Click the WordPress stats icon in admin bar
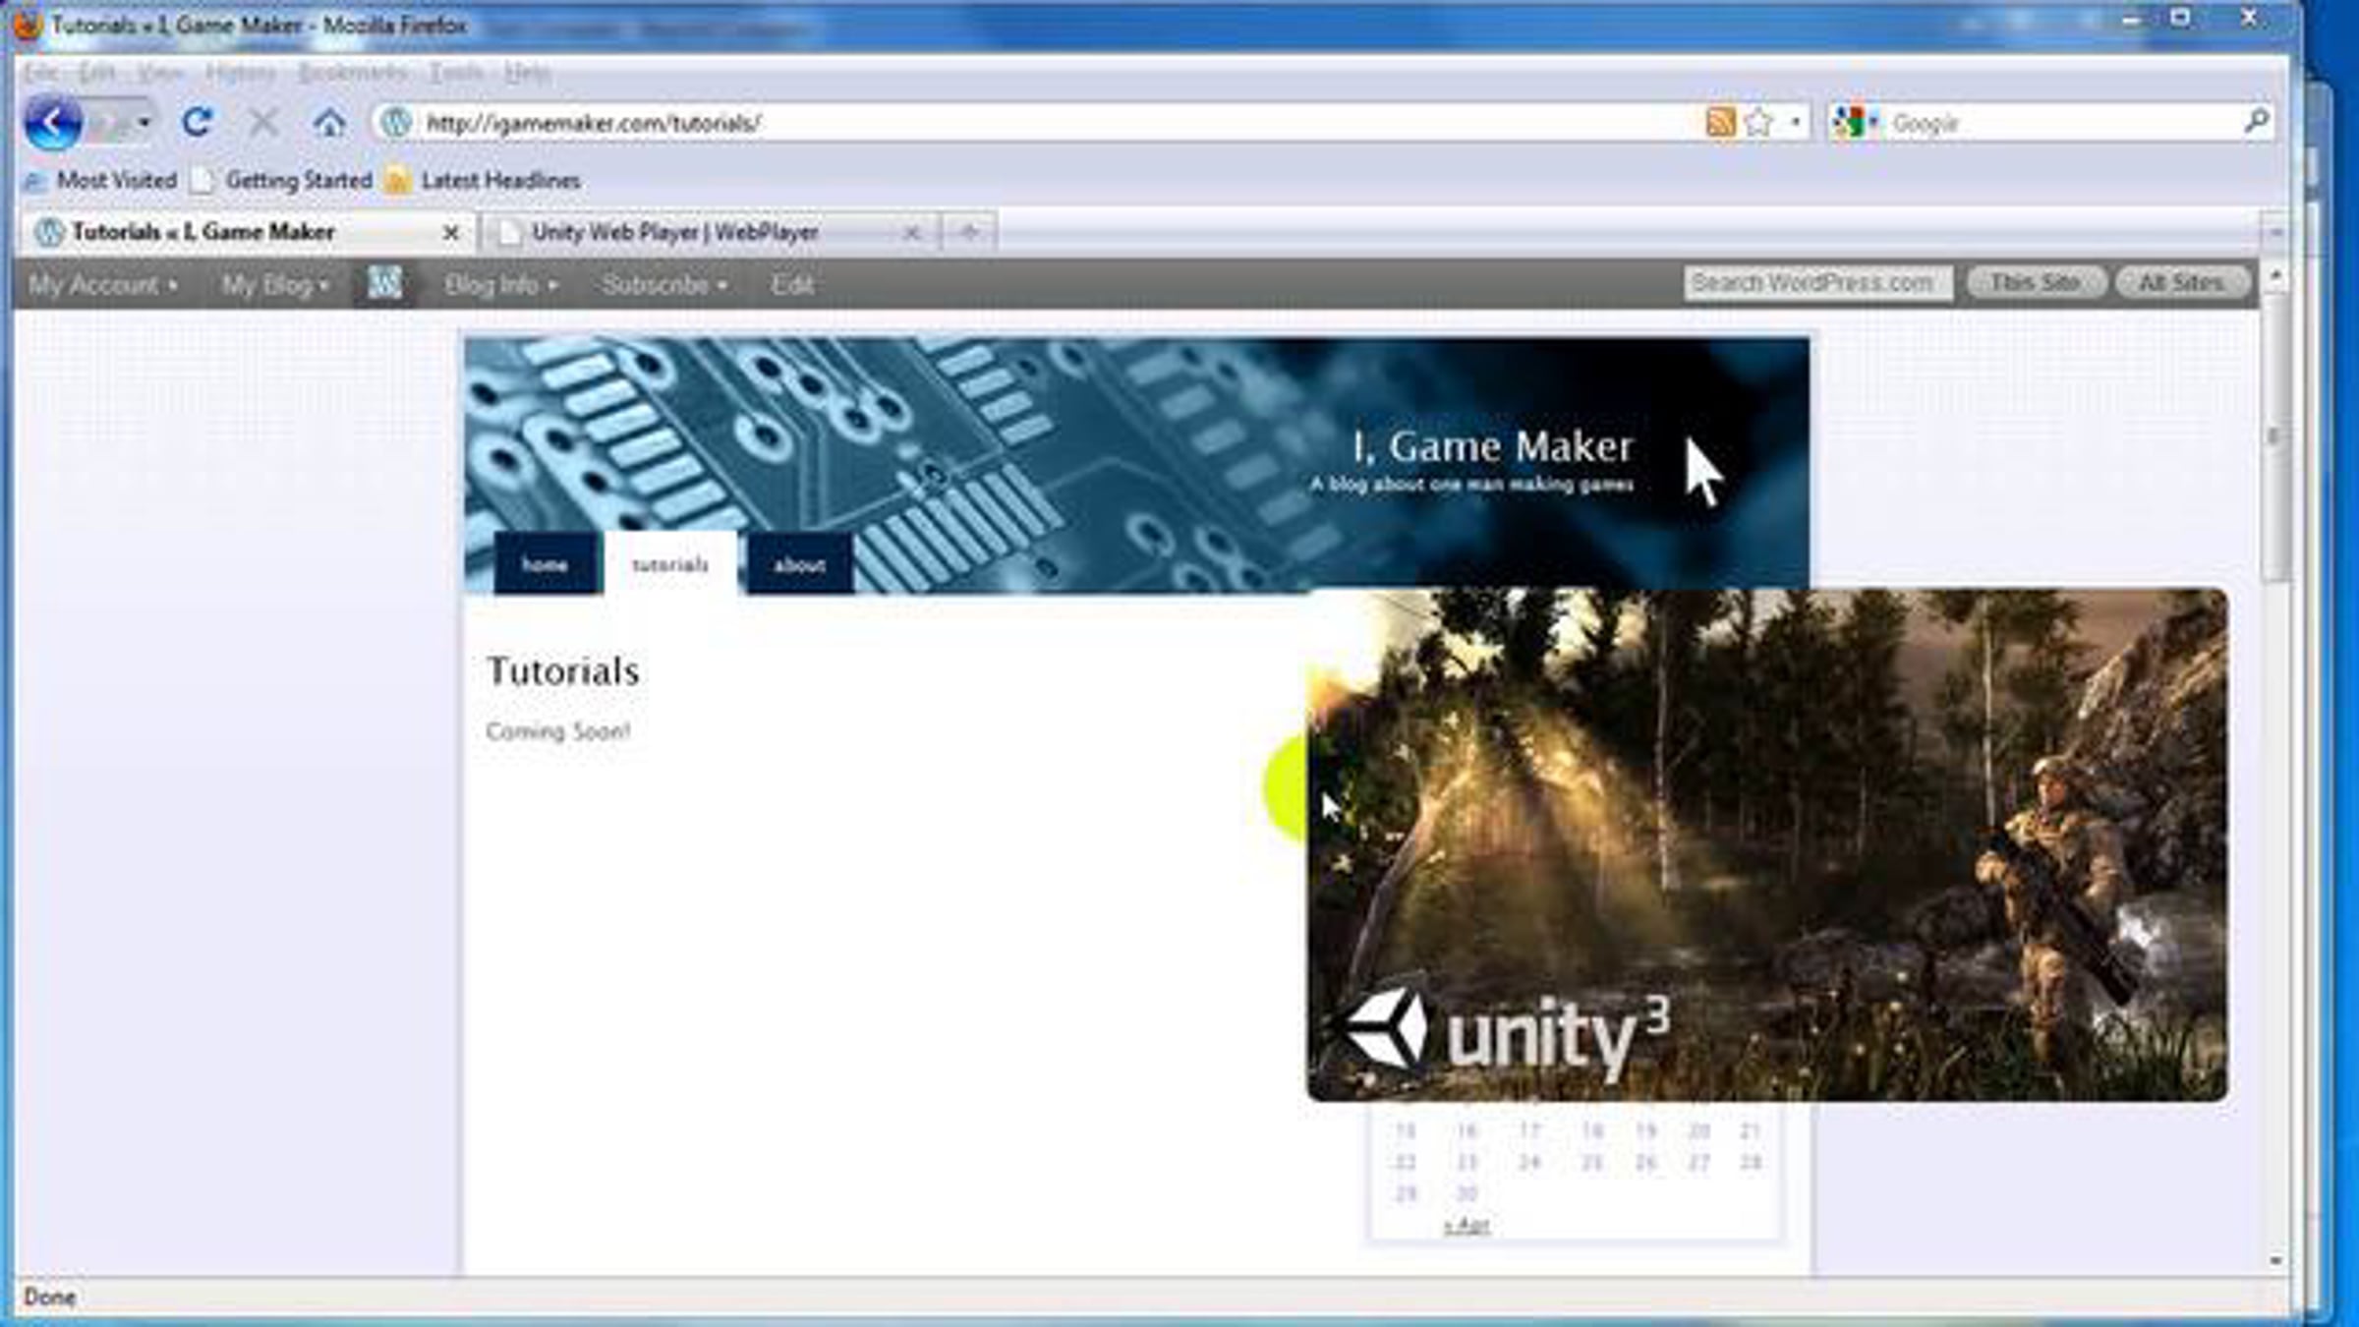 [384, 284]
